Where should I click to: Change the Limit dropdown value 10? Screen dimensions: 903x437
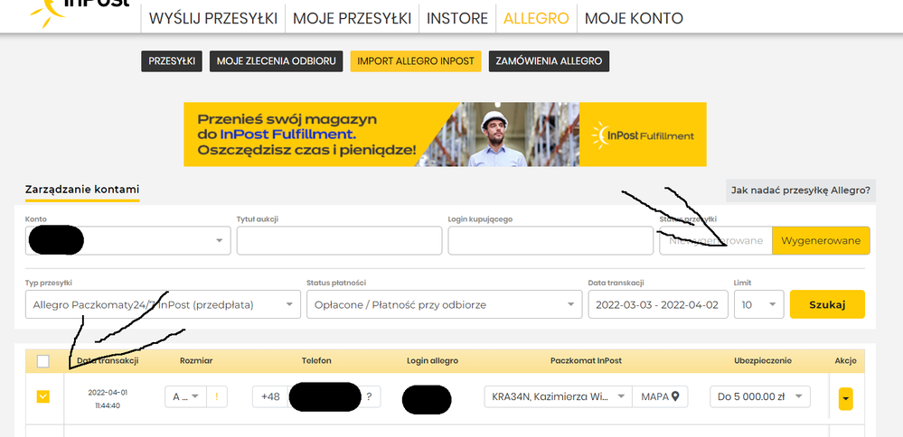tap(758, 305)
